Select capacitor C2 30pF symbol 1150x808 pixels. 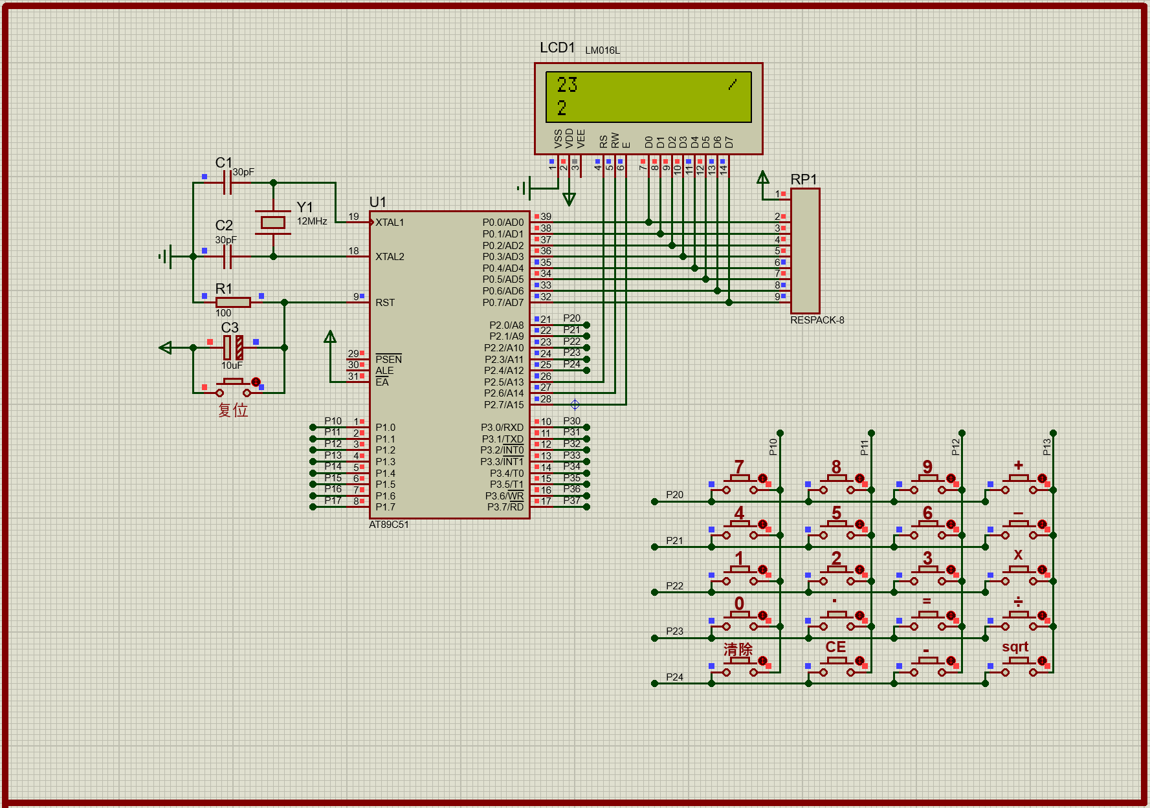pyautogui.click(x=227, y=257)
